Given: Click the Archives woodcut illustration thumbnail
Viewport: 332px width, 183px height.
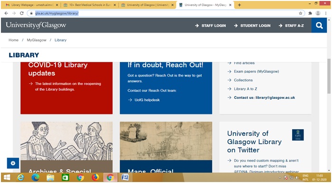Looking at the screenshot, I should (x=66, y=141).
